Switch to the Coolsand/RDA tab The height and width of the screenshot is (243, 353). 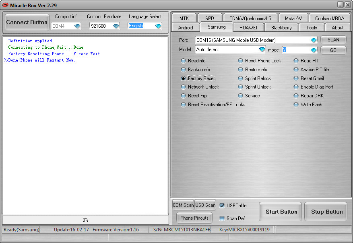330,18
